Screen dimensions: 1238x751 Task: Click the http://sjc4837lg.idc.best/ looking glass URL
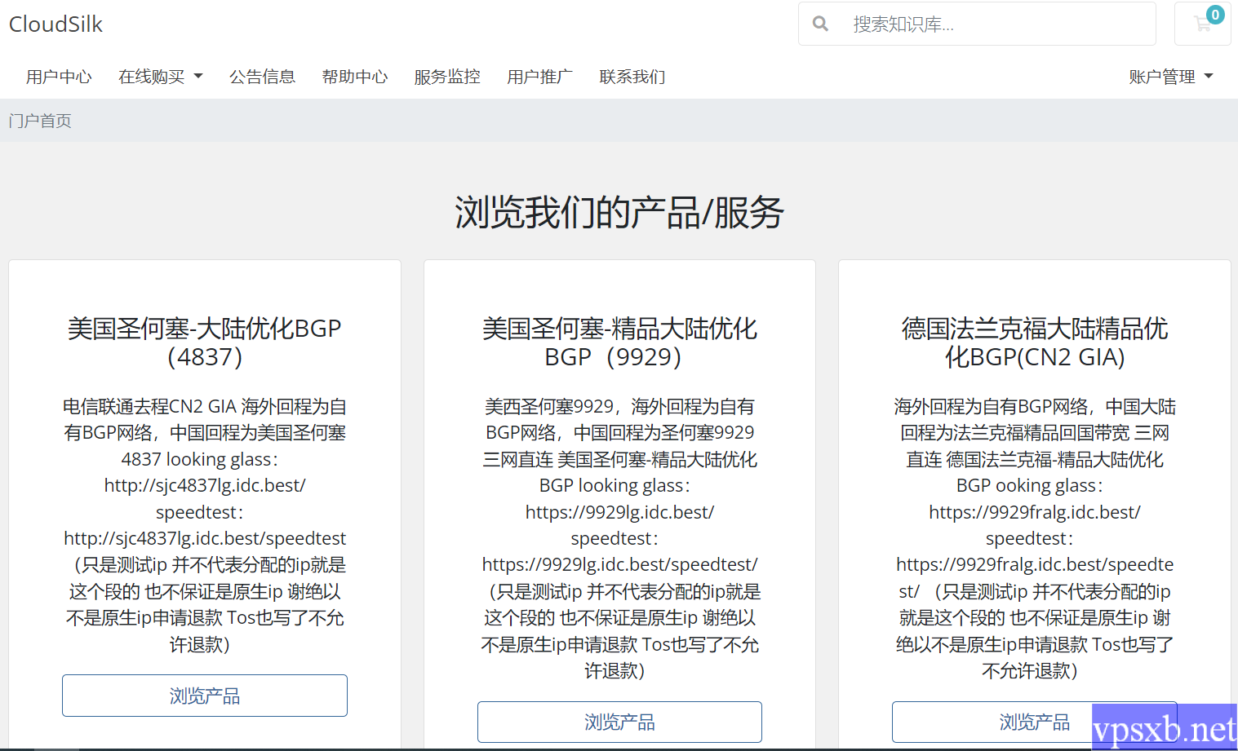coord(205,485)
